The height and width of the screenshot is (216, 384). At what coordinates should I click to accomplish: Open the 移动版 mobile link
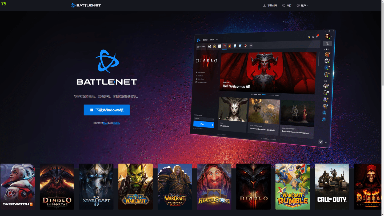pyautogui.click(x=116, y=123)
